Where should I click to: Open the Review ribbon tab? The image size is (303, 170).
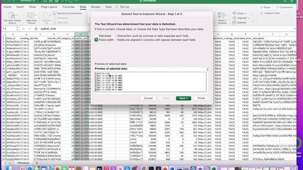96,7
